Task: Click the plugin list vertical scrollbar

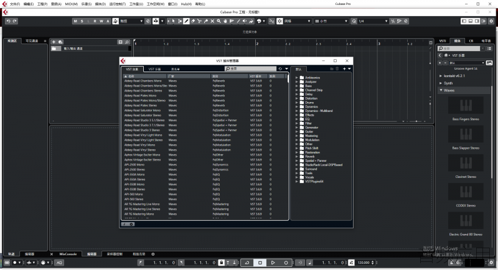Action: [288, 78]
